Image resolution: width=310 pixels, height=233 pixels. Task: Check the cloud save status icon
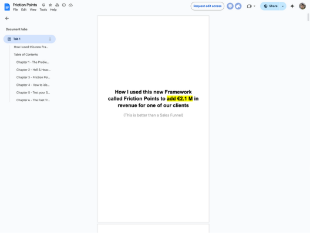pyautogui.click(x=70, y=5)
